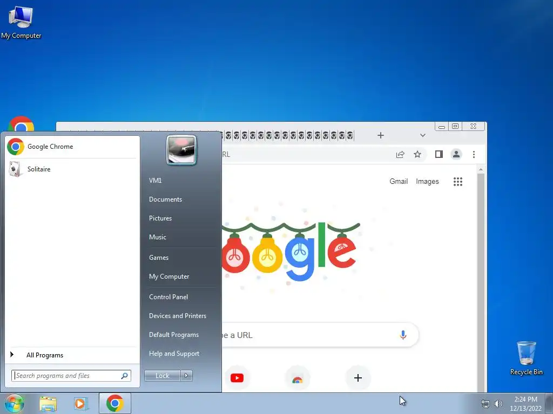Screen dimensions: 553x414
Task: Open Chrome three-dot menu
Action: pos(474,155)
